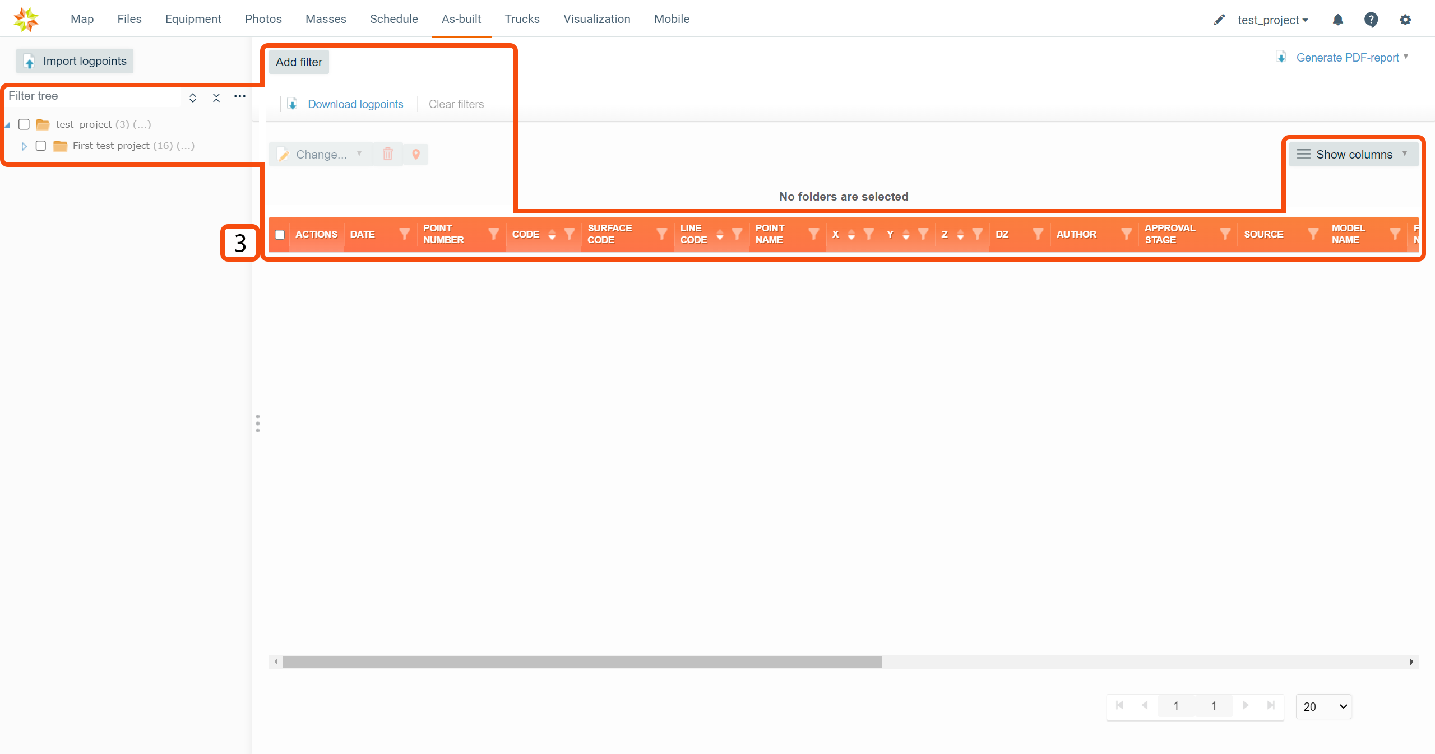
Task: Switch to the Trucks tab
Action: click(522, 19)
